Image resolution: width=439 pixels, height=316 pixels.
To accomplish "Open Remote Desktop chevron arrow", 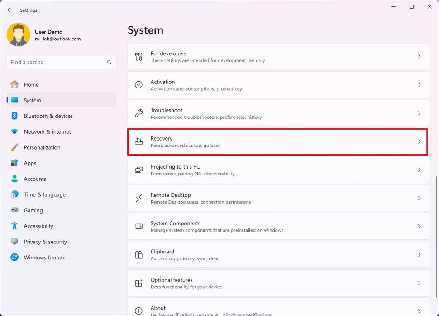I will click(419, 198).
